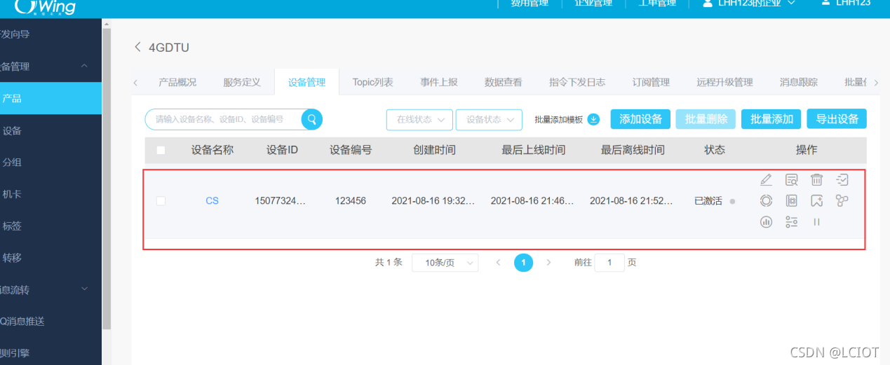Click the gear-in-panel settings icon for CS
Screen dimensions: 890x365
(791, 201)
